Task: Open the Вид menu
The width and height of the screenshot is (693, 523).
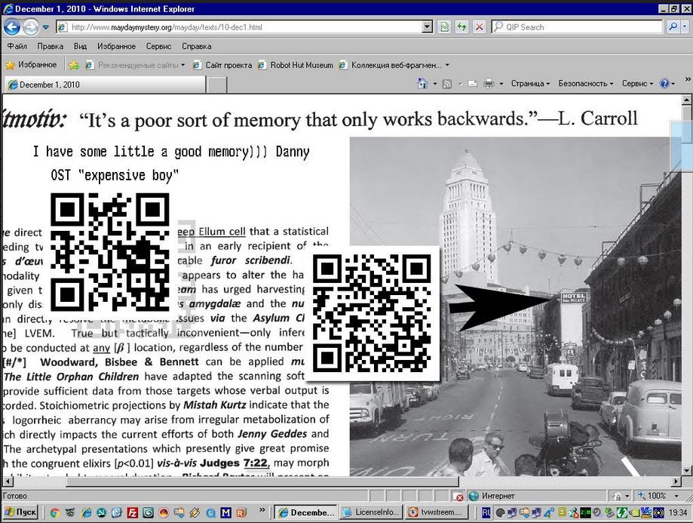Action: 80,46
